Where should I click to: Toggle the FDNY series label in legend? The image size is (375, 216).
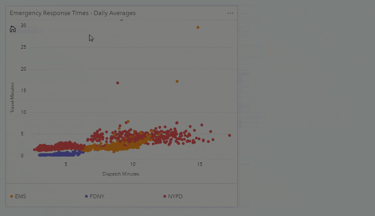(97, 196)
